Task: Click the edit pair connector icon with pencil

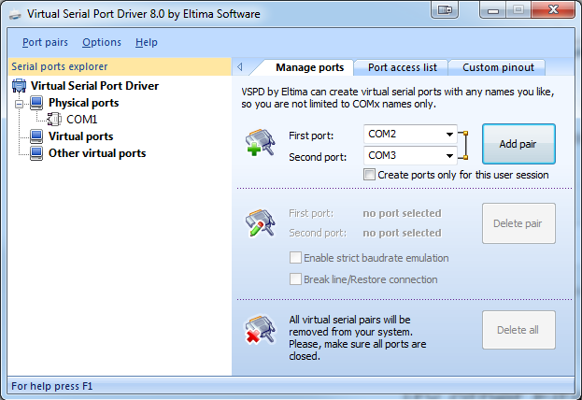Action: click(x=261, y=222)
